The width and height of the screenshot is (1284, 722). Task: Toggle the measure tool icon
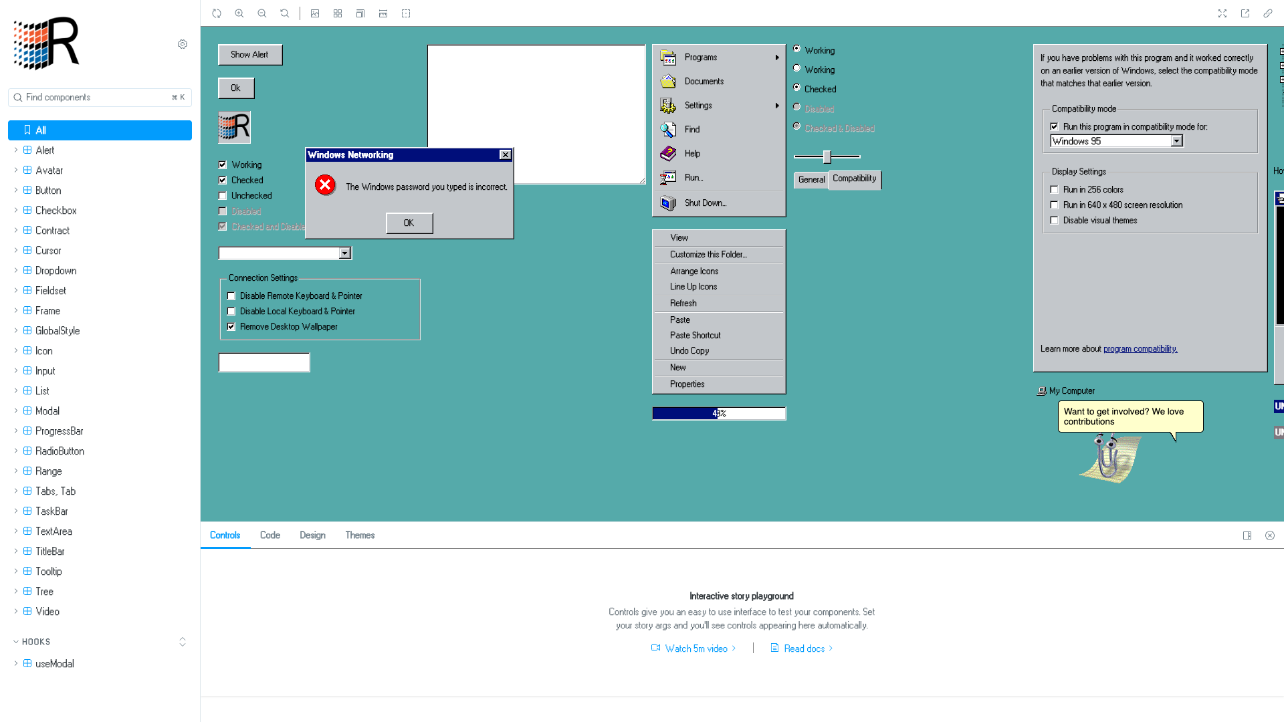[383, 13]
